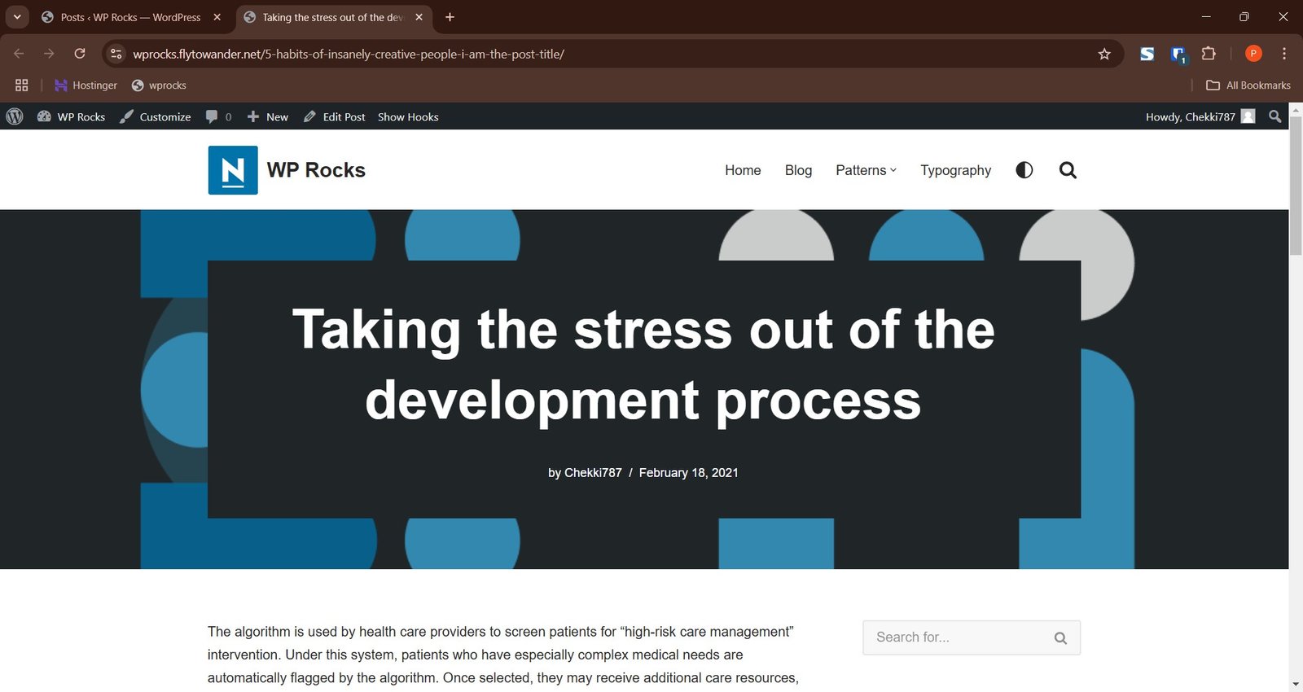1303x692 pixels.
Task: Reload the page with the refresh icon
Action: click(x=80, y=54)
